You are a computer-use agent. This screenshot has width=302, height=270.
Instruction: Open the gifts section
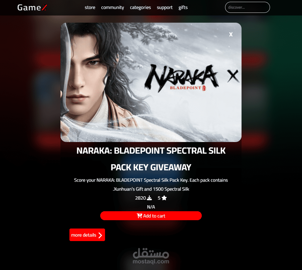click(x=183, y=7)
